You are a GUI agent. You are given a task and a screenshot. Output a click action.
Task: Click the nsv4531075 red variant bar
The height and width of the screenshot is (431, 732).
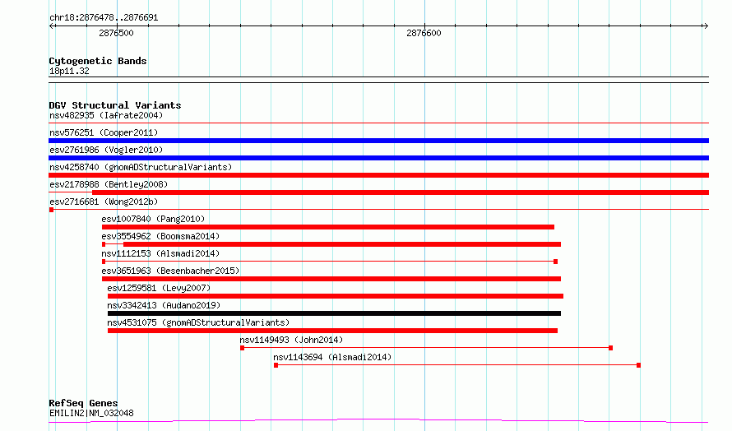tap(332, 331)
